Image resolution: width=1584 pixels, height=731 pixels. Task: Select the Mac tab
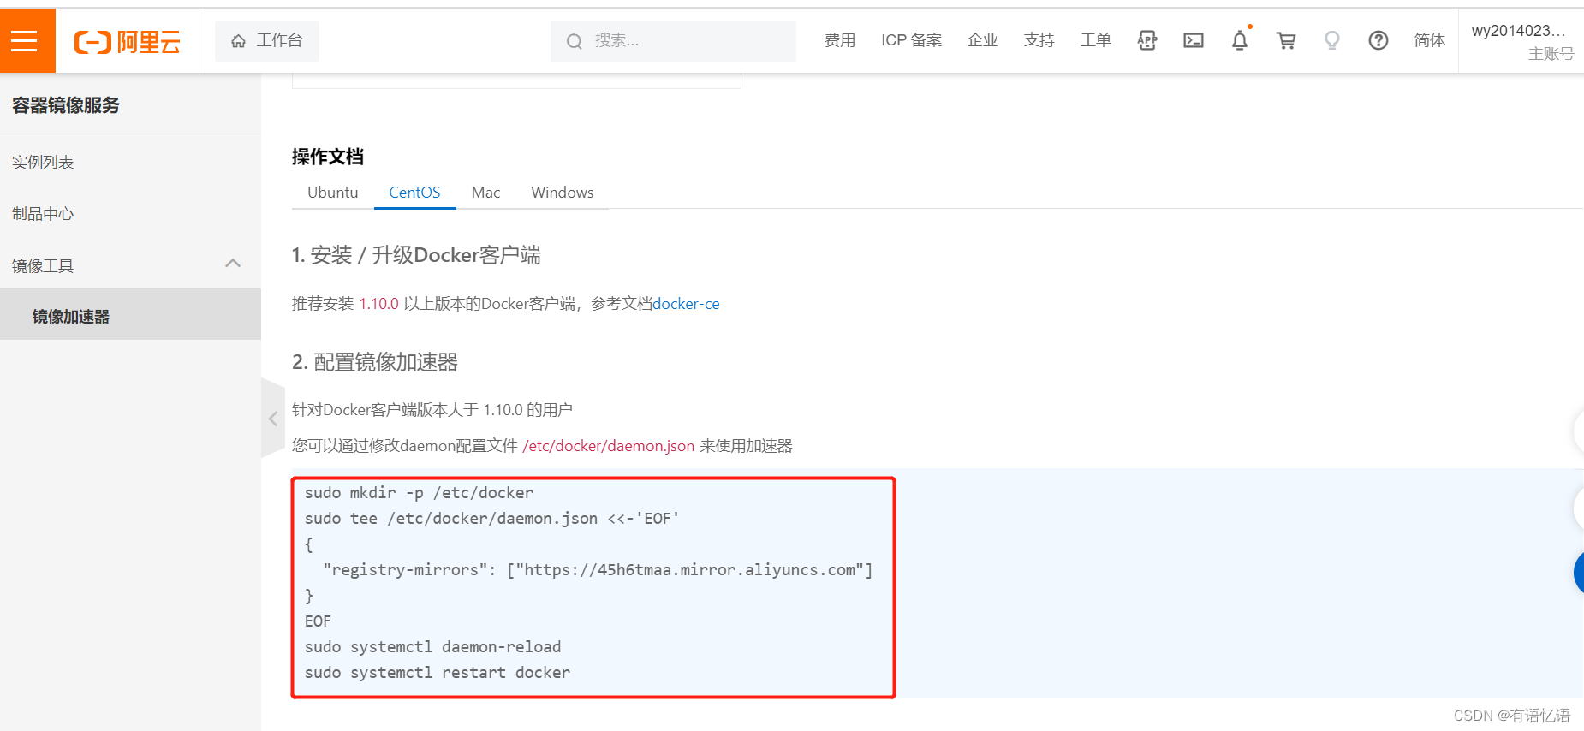[485, 193]
